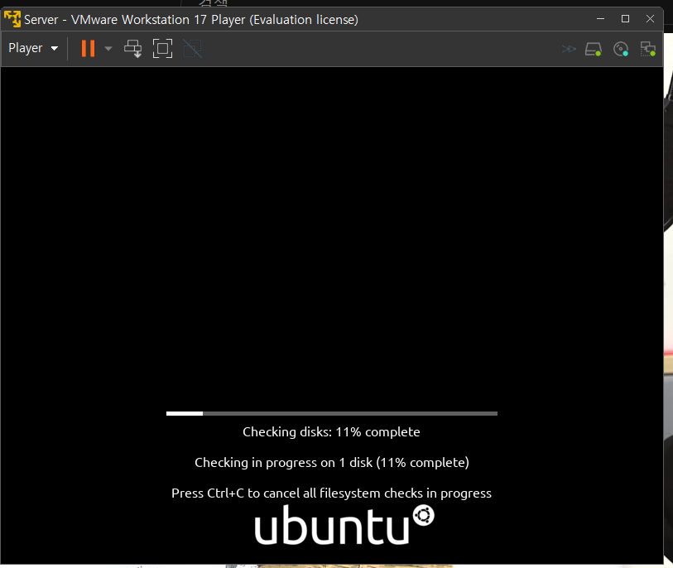The image size is (673, 568).
Task: Expand the device toolbar chevrons
Action: click(569, 49)
